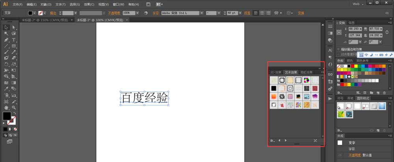Click 不透明度 link in Appearance panel
This screenshot has height=162, width=394.
pos(355,155)
